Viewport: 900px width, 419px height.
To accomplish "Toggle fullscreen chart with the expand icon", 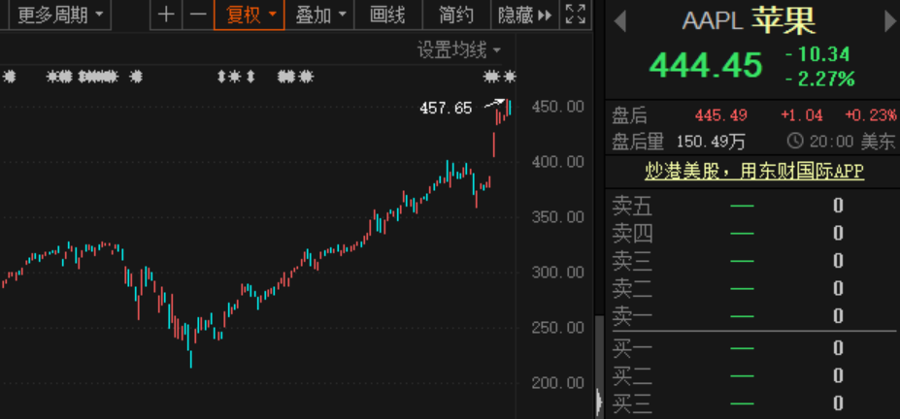I will coord(575,15).
